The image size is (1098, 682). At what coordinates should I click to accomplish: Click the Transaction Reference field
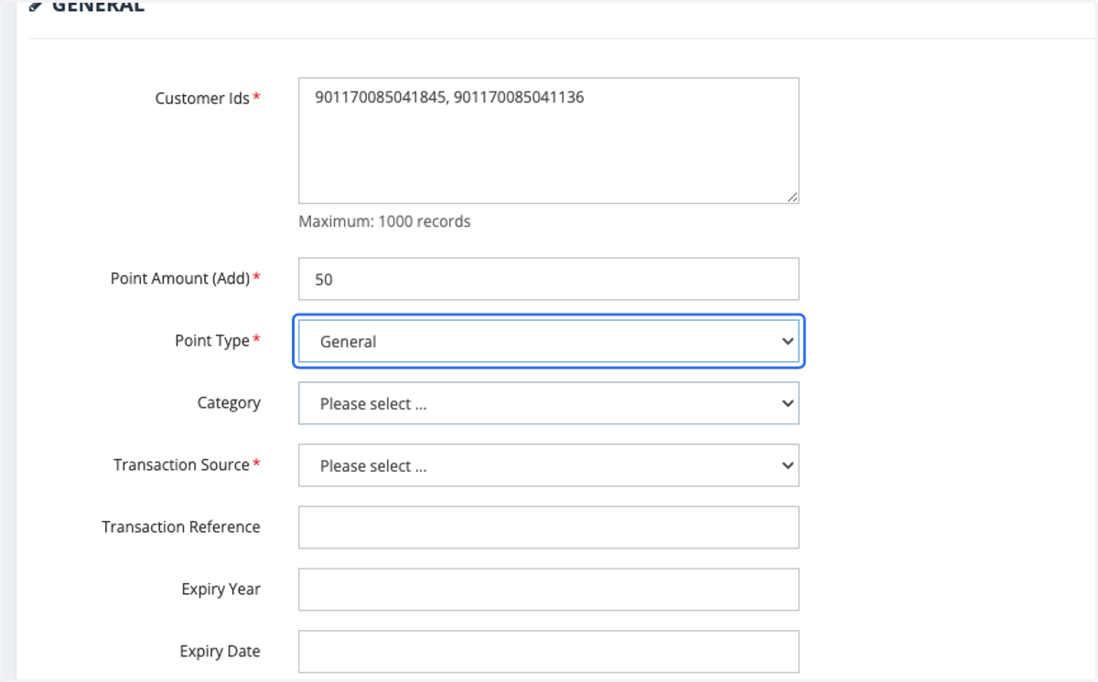pos(548,527)
